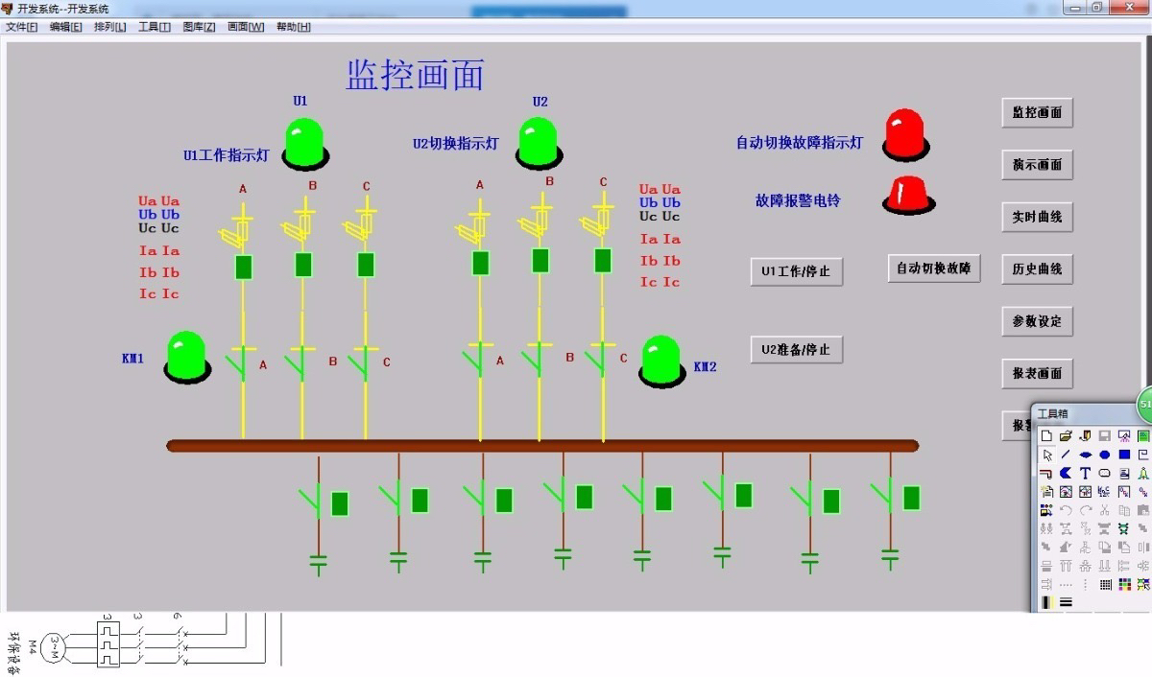
Task: Select the Real-time trend curve tool
Action: coord(1066,491)
